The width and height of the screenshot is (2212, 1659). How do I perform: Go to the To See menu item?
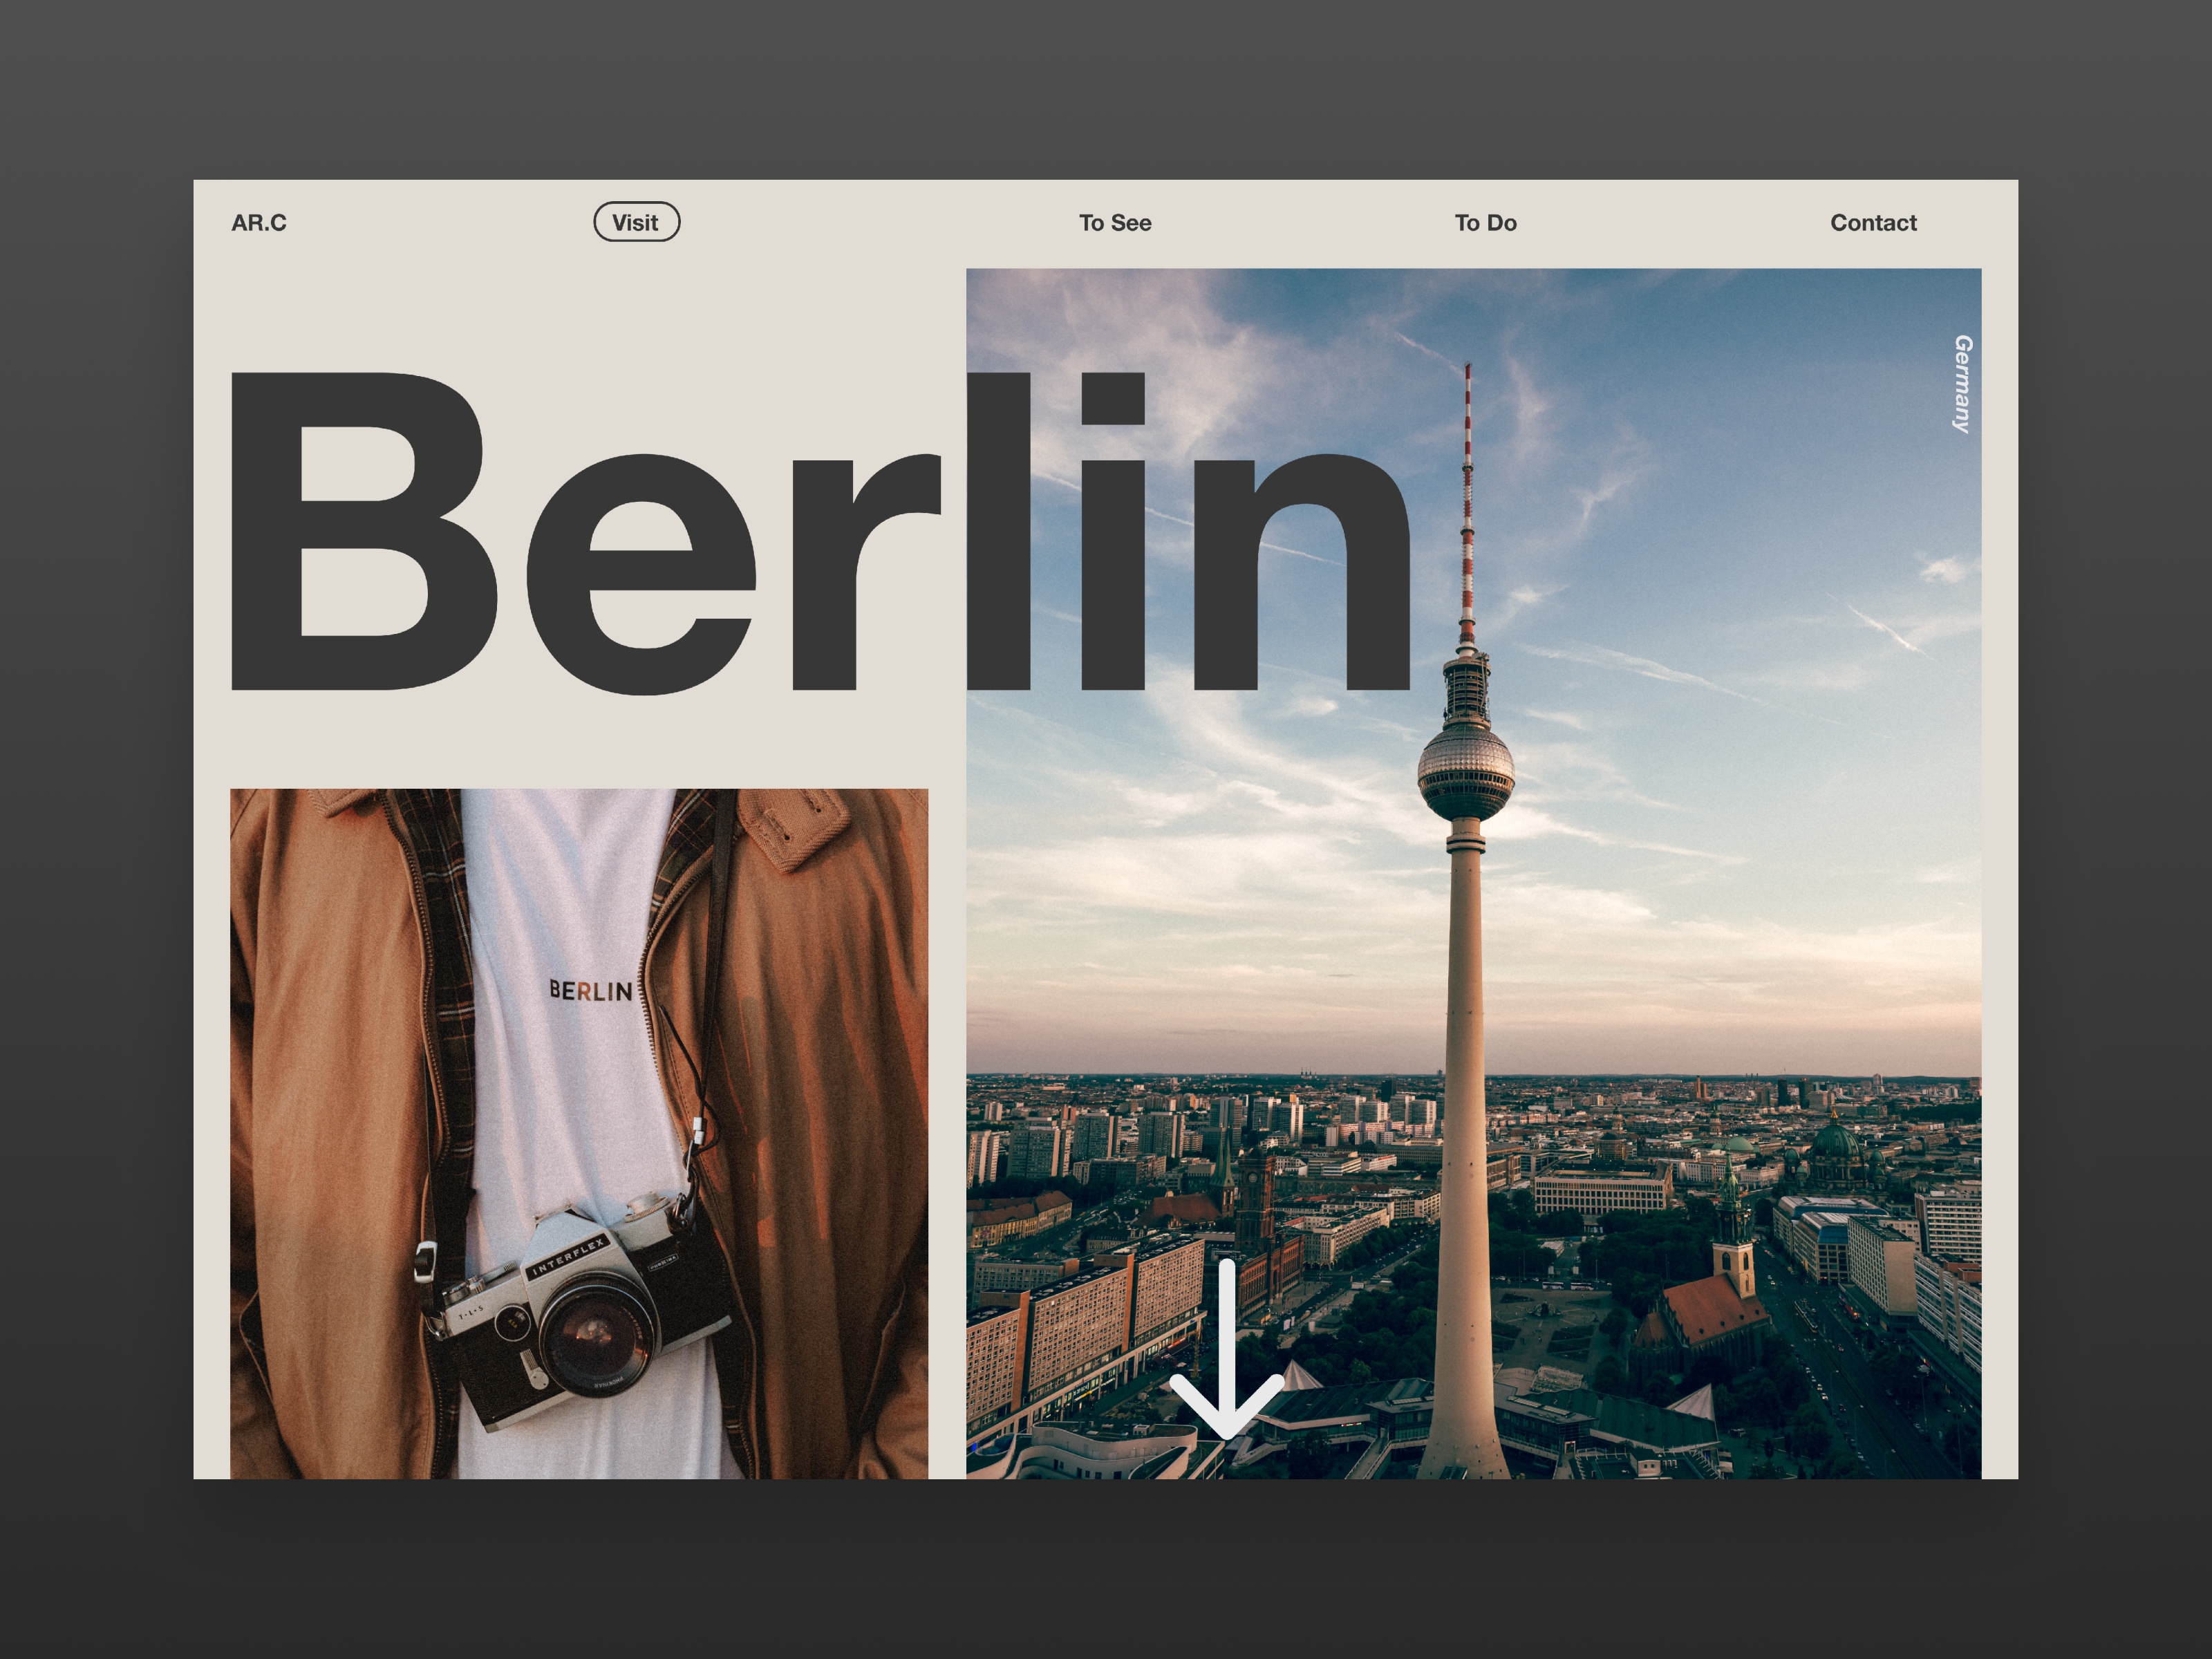1115,223
